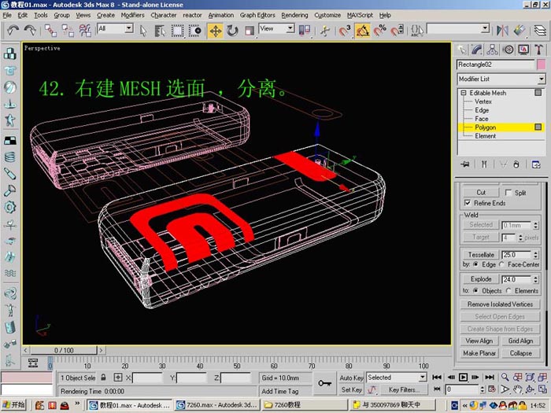Open the selection filter All dropdown

coord(129,28)
